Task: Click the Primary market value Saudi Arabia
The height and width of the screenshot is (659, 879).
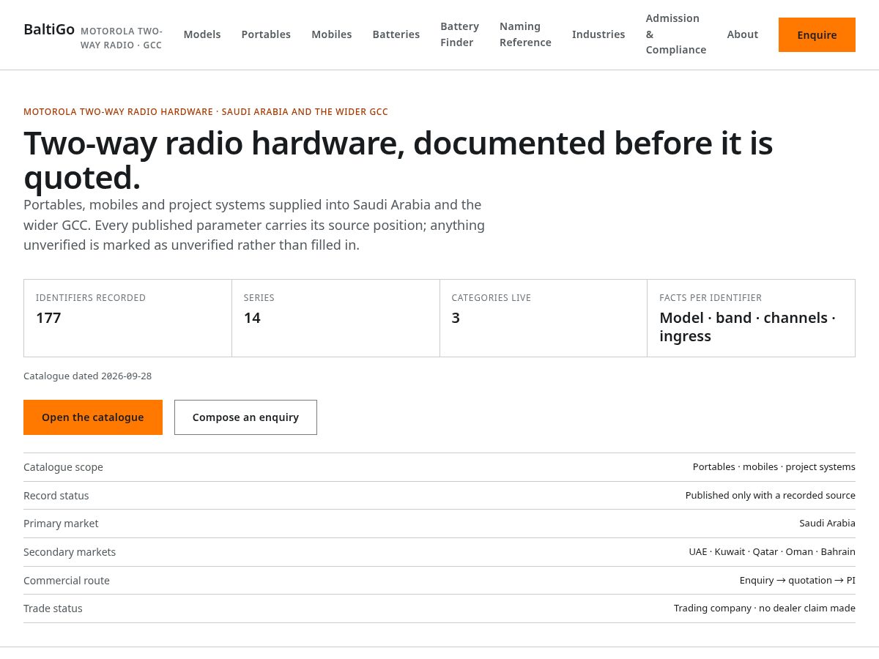Action: click(827, 524)
